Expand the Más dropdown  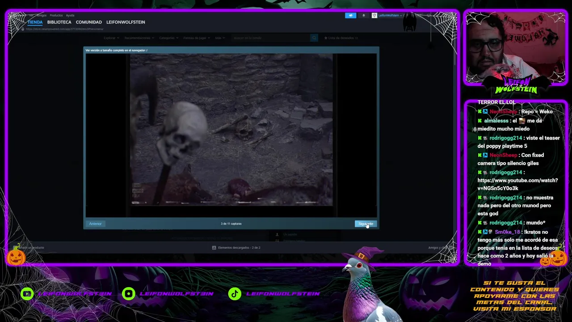click(x=220, y=38)
